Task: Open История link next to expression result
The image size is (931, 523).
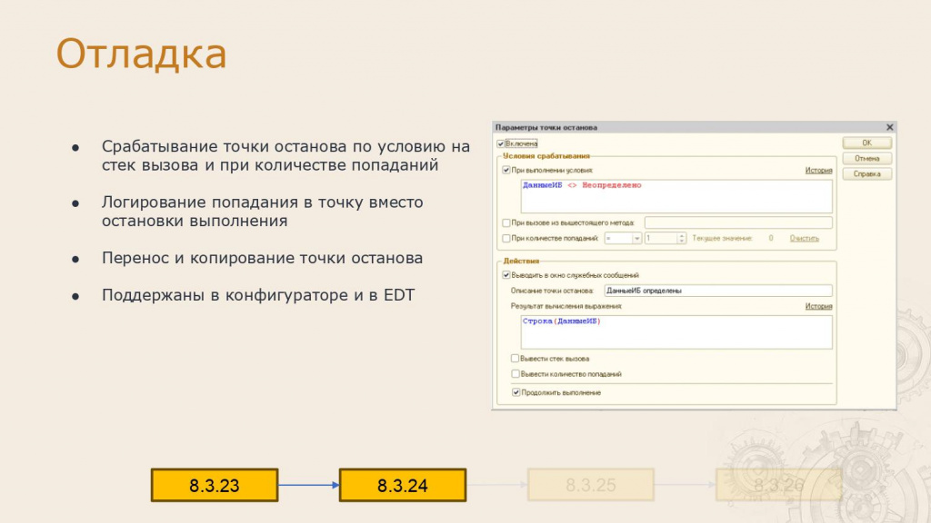Action: 818,306
